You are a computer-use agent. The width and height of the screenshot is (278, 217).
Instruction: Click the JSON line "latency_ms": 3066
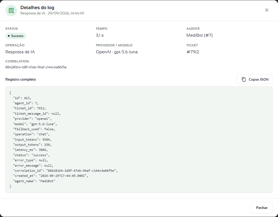(30, 150)
